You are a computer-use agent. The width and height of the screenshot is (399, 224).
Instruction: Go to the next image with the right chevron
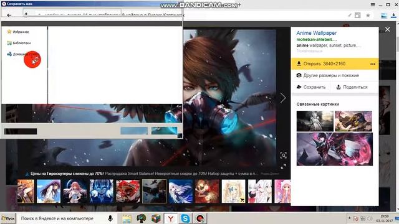(x=283, y=98)
